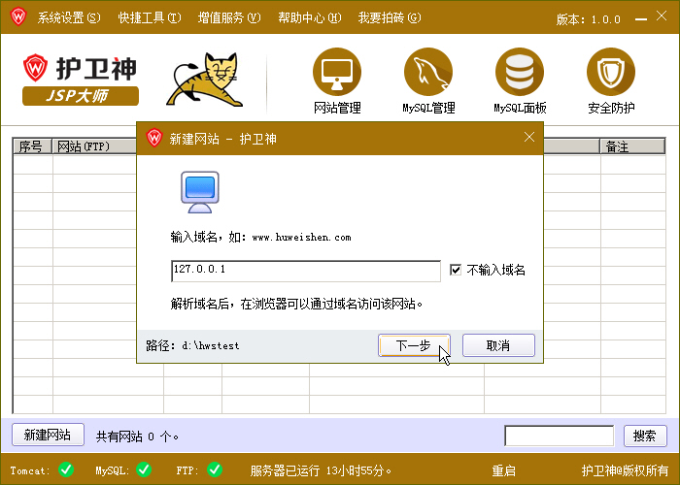
Task: Open the 安全防护 shield icon
Action: coord(611,72)
